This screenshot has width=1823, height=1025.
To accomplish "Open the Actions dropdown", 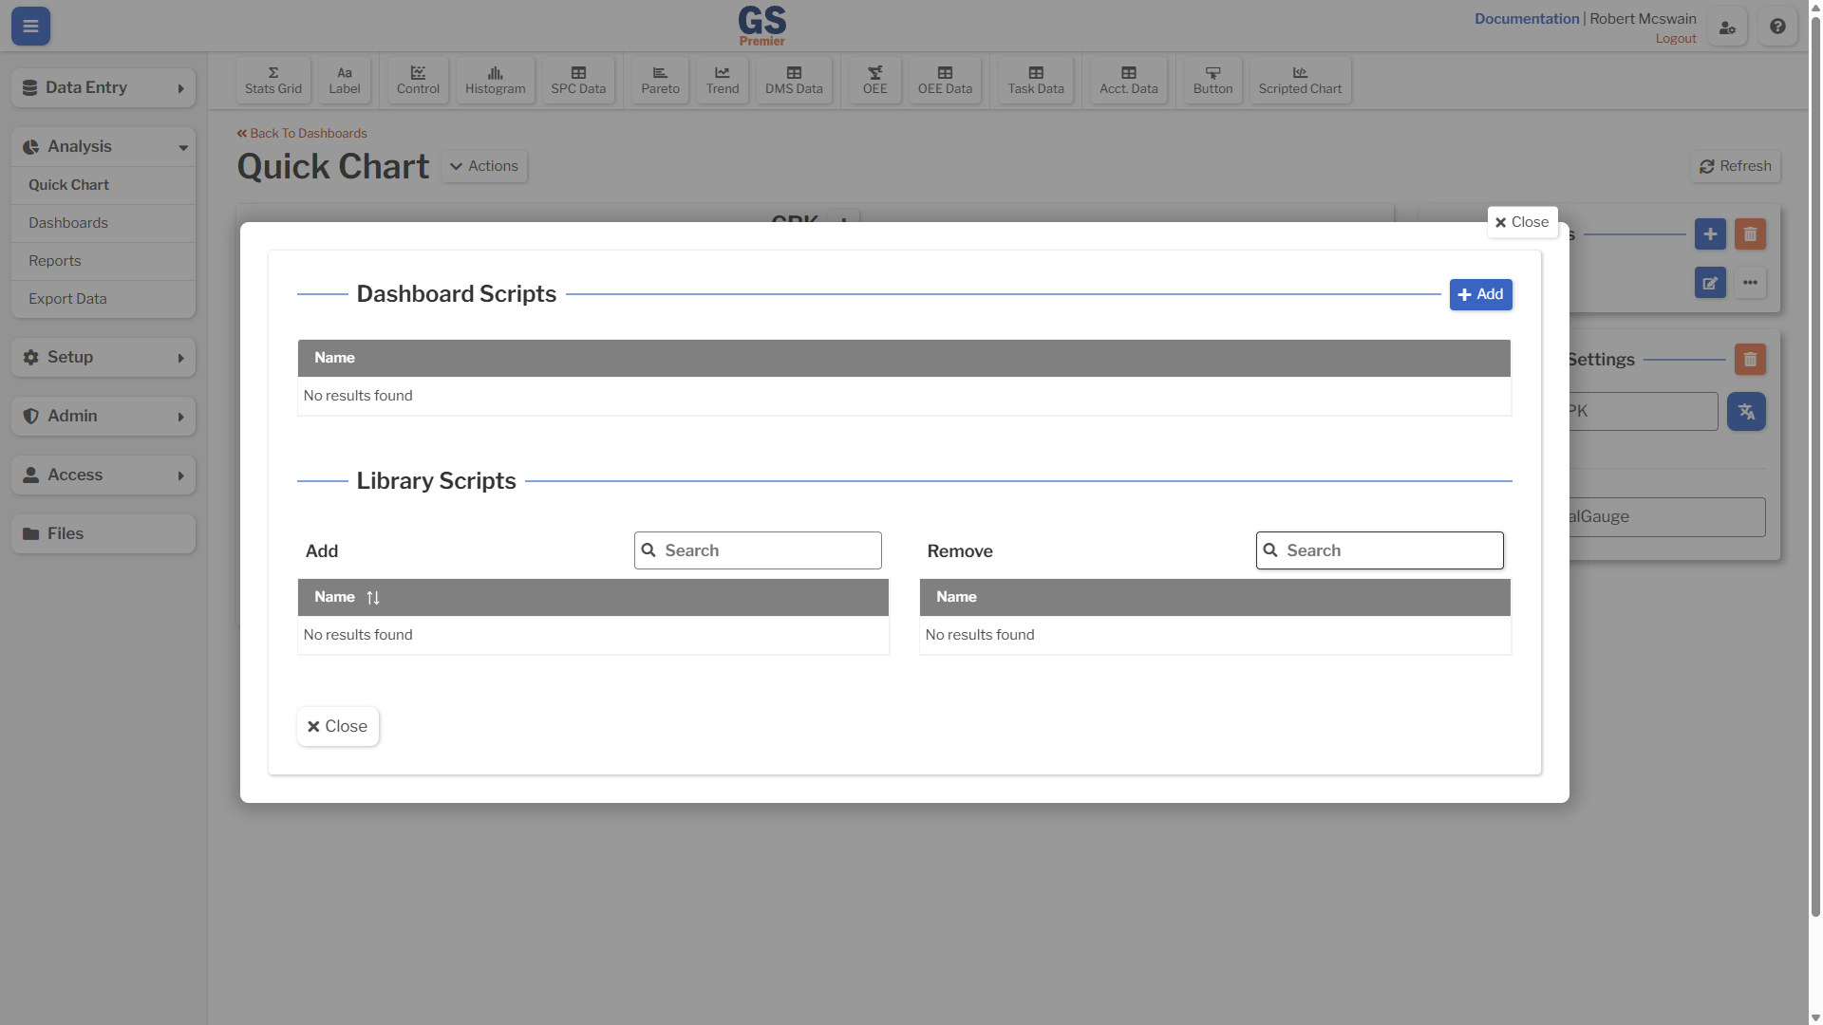I will pos(484,166).
